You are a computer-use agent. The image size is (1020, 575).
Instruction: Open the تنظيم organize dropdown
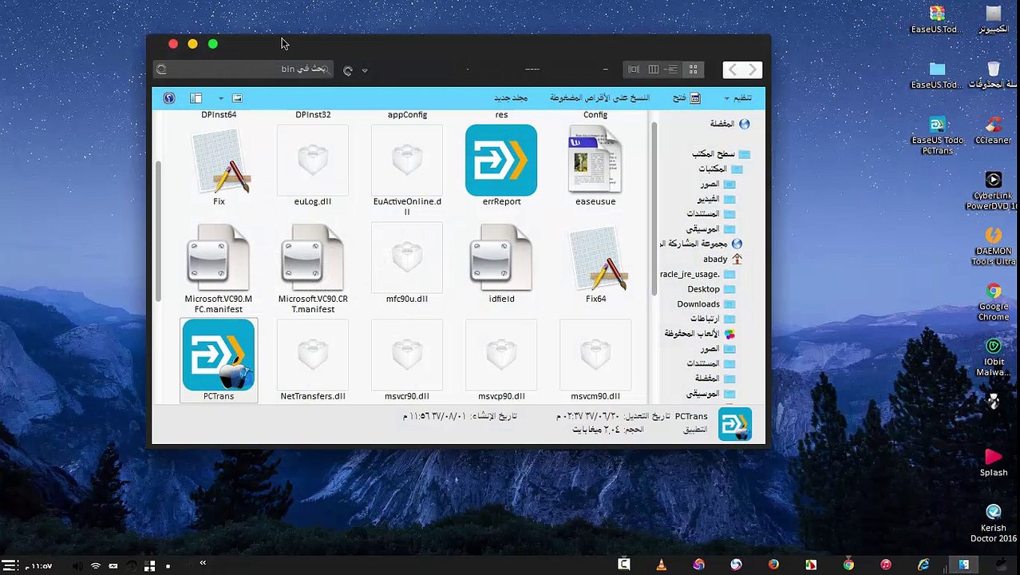(x=738, y=98)
